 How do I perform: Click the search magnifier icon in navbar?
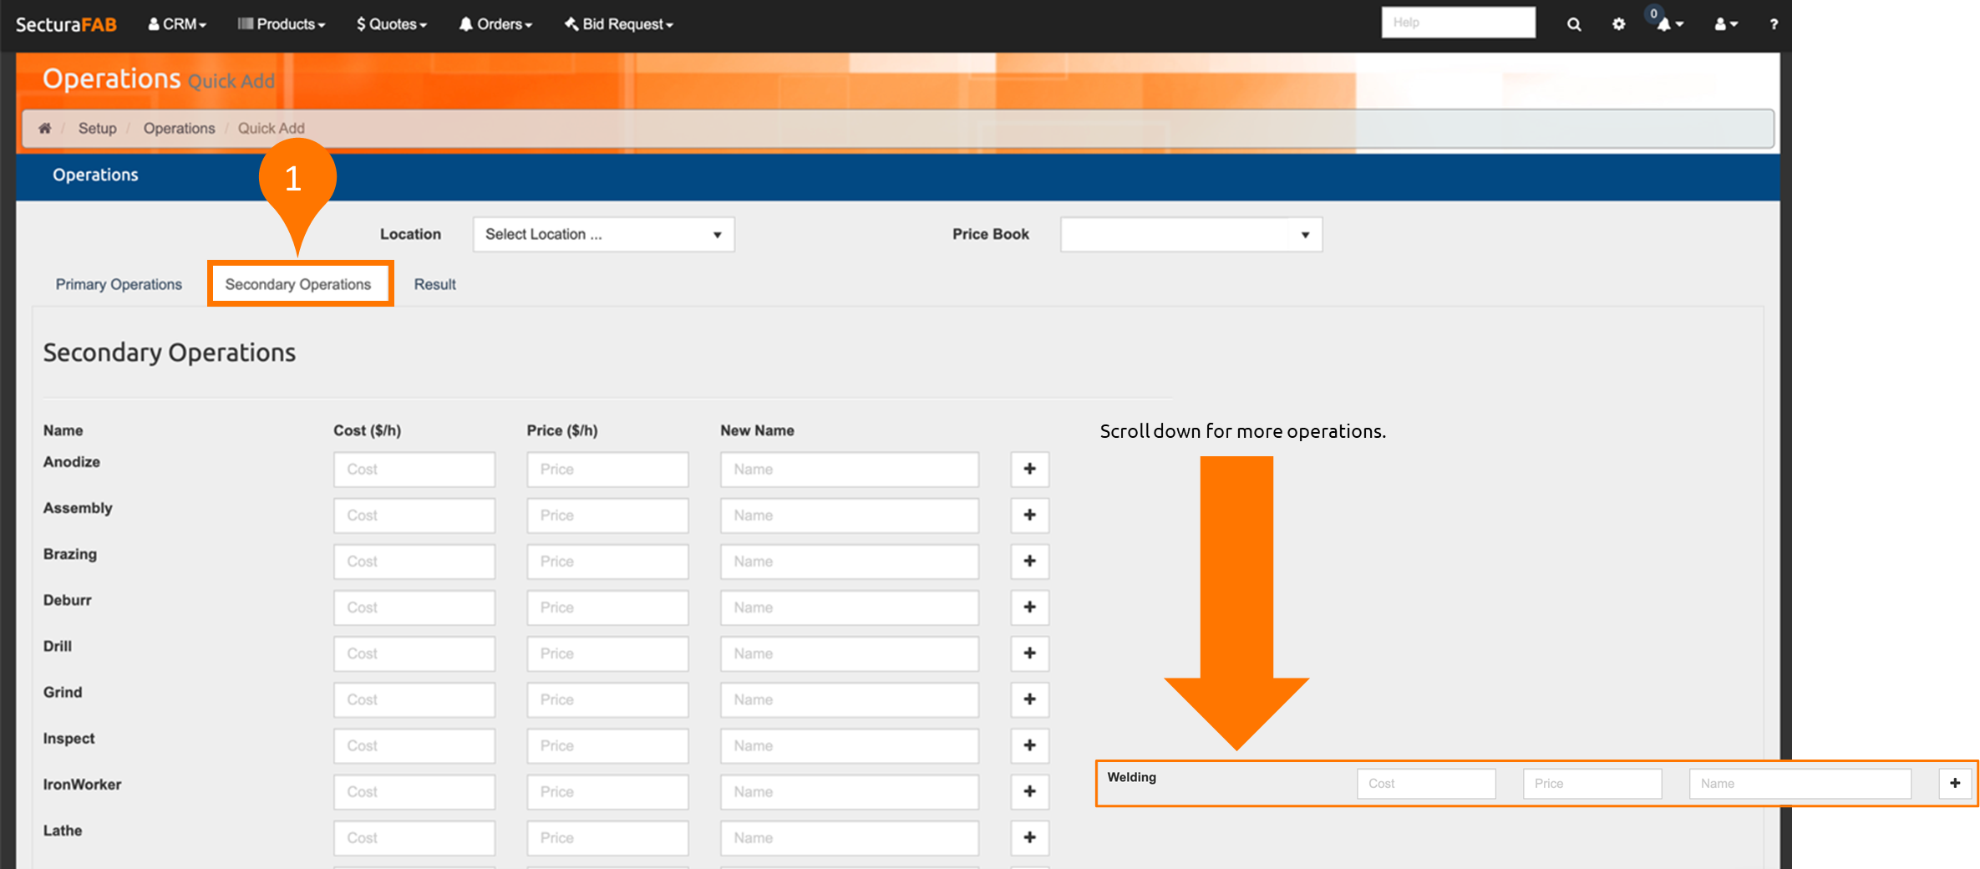coord(1573,24)
